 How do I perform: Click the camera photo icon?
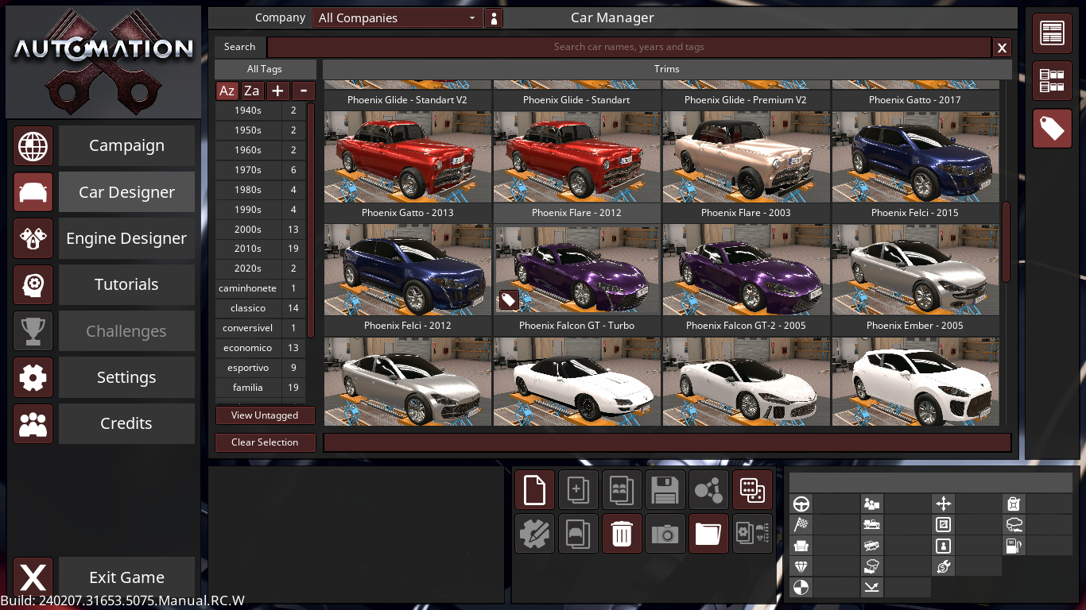pyautogui.click(x=665, y=534)
